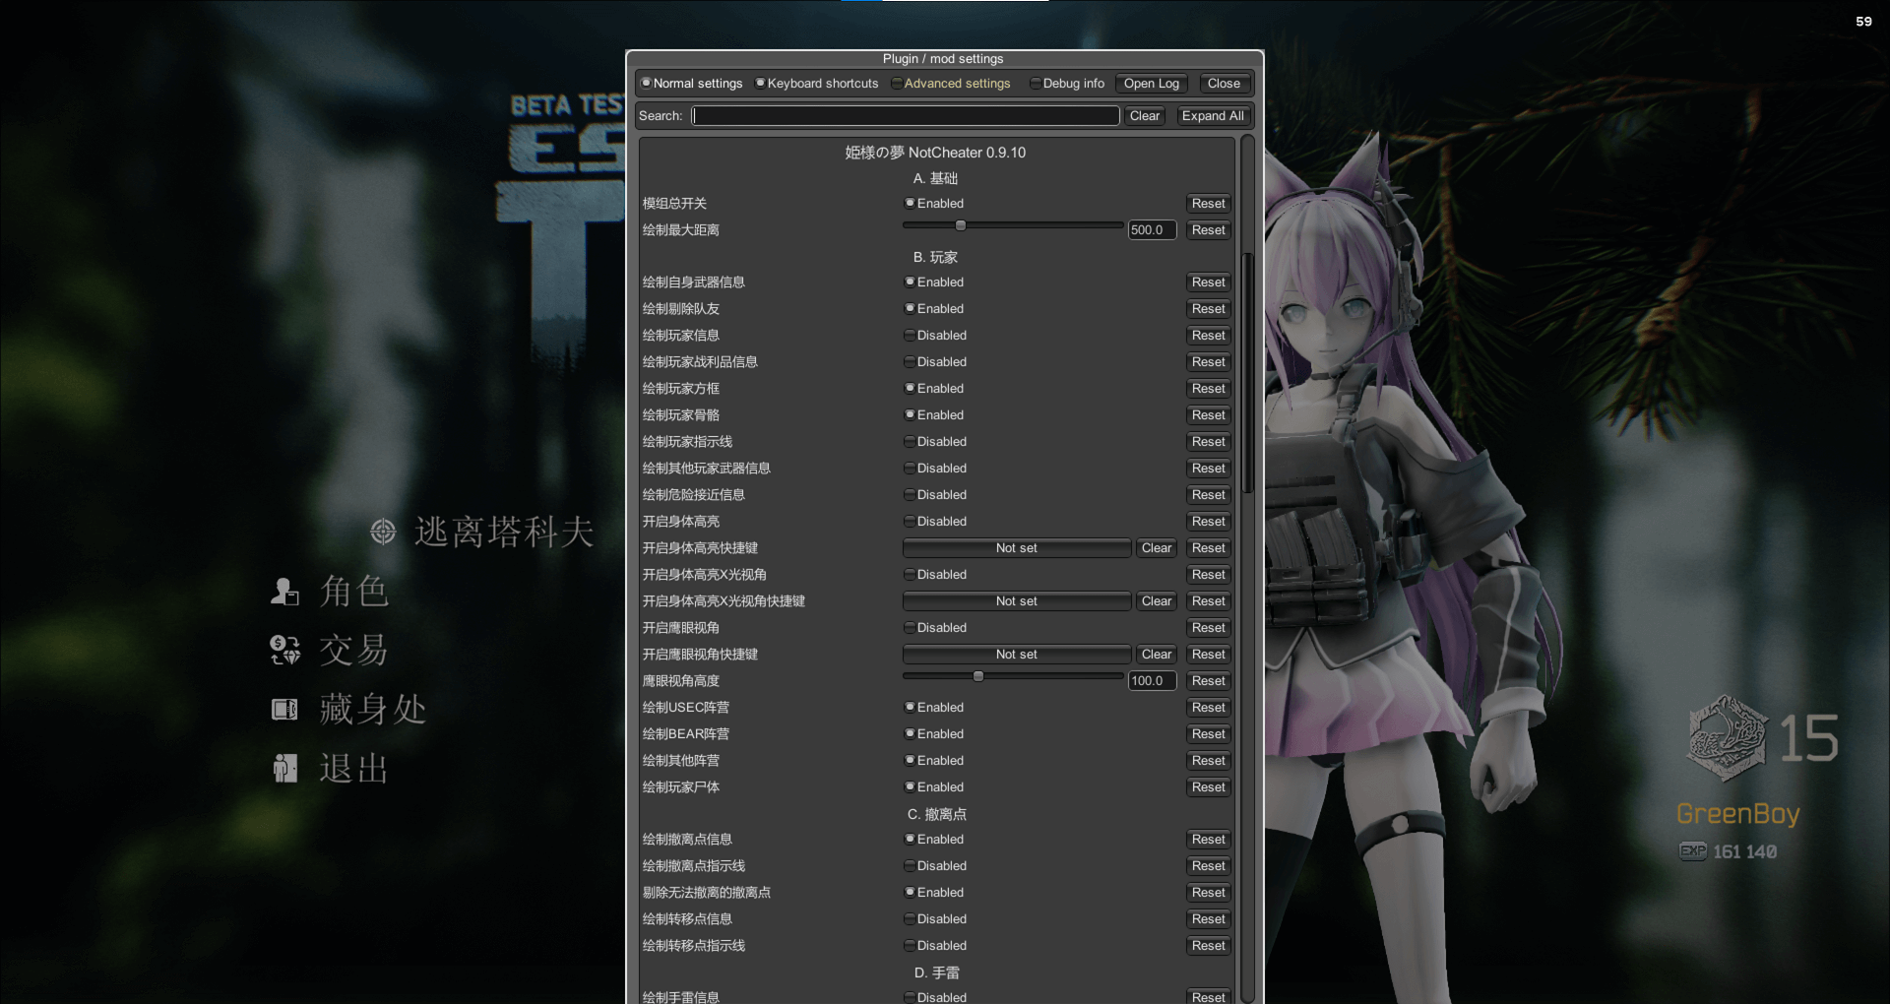Reset the 绘制玩家尸体 setting
Viewport: 1890px width, 1004px height.
tap(1208, 786)
